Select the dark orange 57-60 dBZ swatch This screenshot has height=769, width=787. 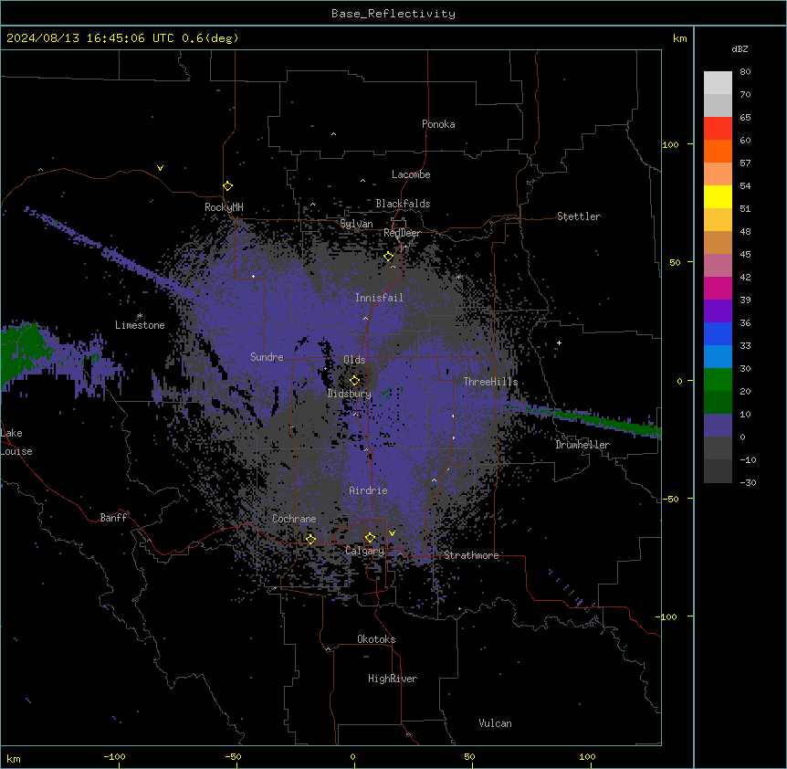718,151
